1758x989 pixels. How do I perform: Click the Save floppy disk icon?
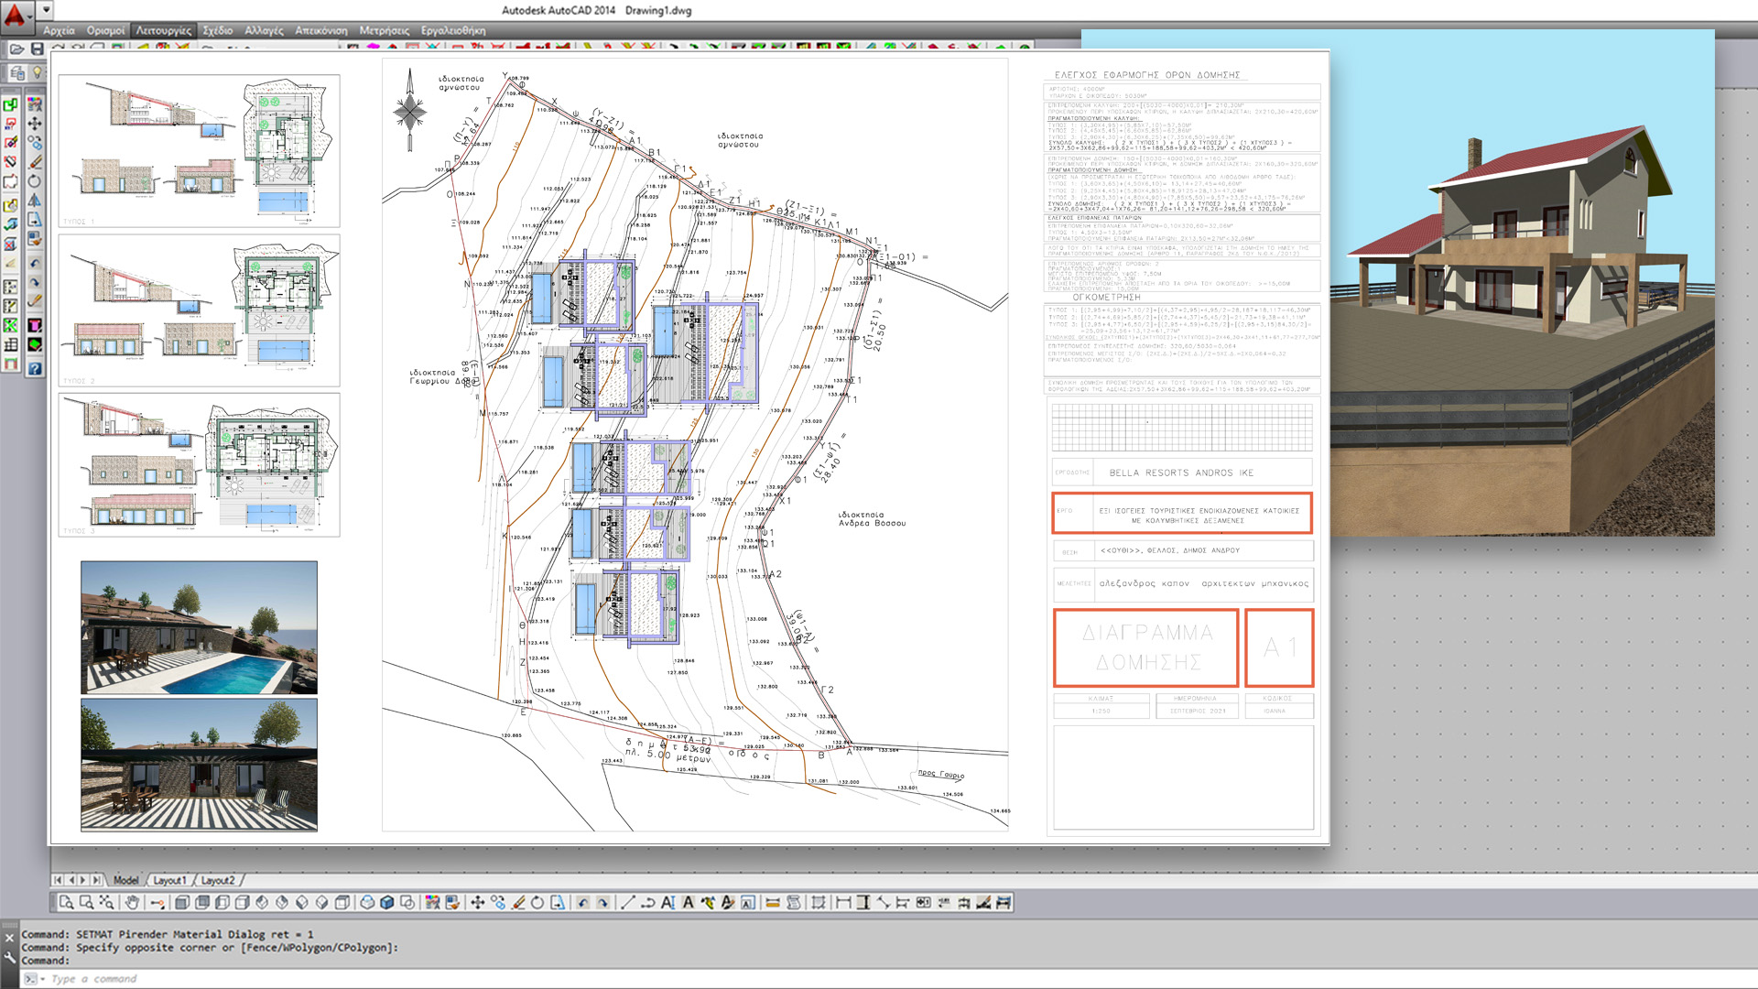pos(37,49)
